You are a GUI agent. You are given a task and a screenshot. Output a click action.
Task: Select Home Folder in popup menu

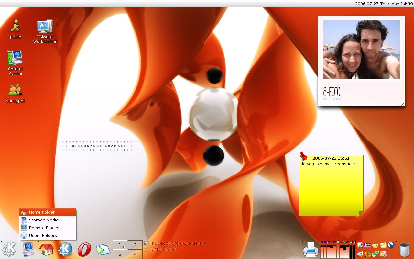point(48,212)
